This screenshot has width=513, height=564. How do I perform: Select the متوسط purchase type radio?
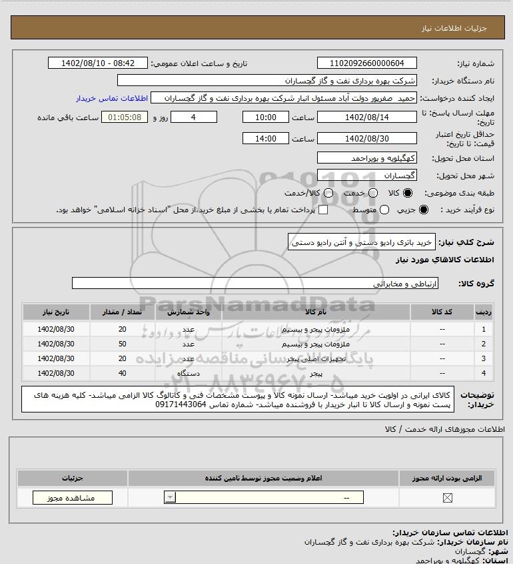coord(384,210)
